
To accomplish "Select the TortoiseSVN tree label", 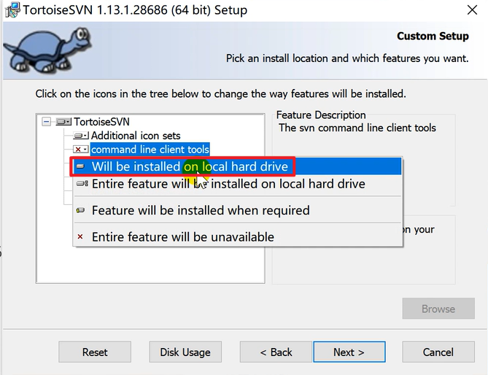I will pyautogui.click(x=101, y=122).
